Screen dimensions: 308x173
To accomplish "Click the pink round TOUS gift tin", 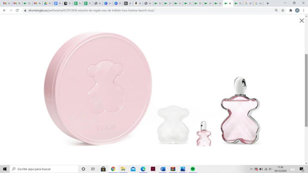I will pyautogui.click(x=98, y=89).
